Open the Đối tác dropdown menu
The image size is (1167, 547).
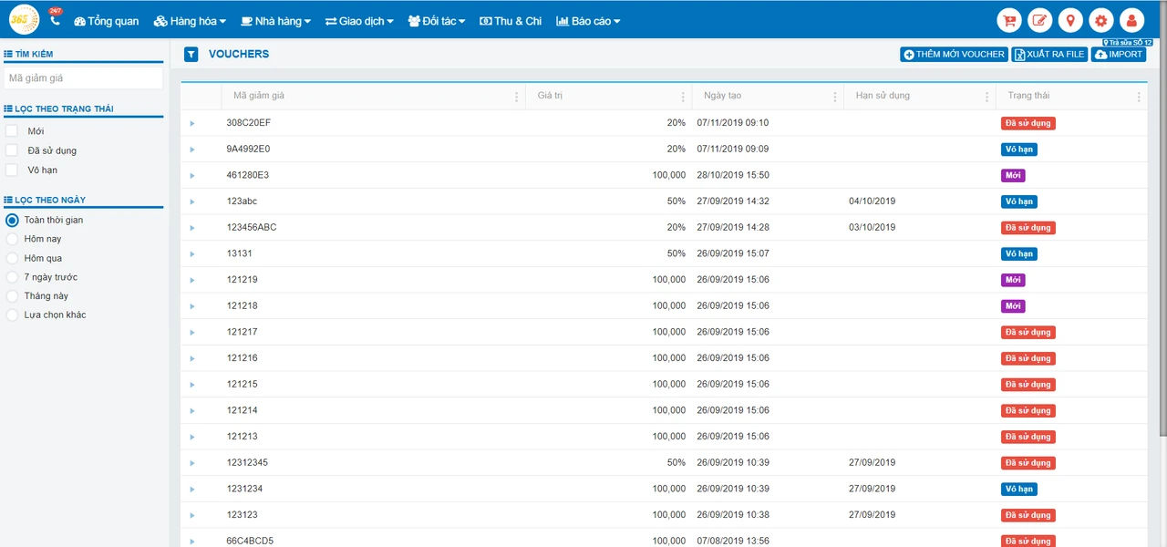point(437,21)
